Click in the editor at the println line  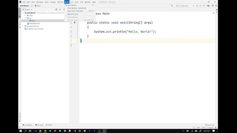(x=125, y=32)
